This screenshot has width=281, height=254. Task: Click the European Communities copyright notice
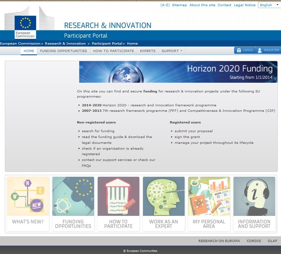(140, 251)
